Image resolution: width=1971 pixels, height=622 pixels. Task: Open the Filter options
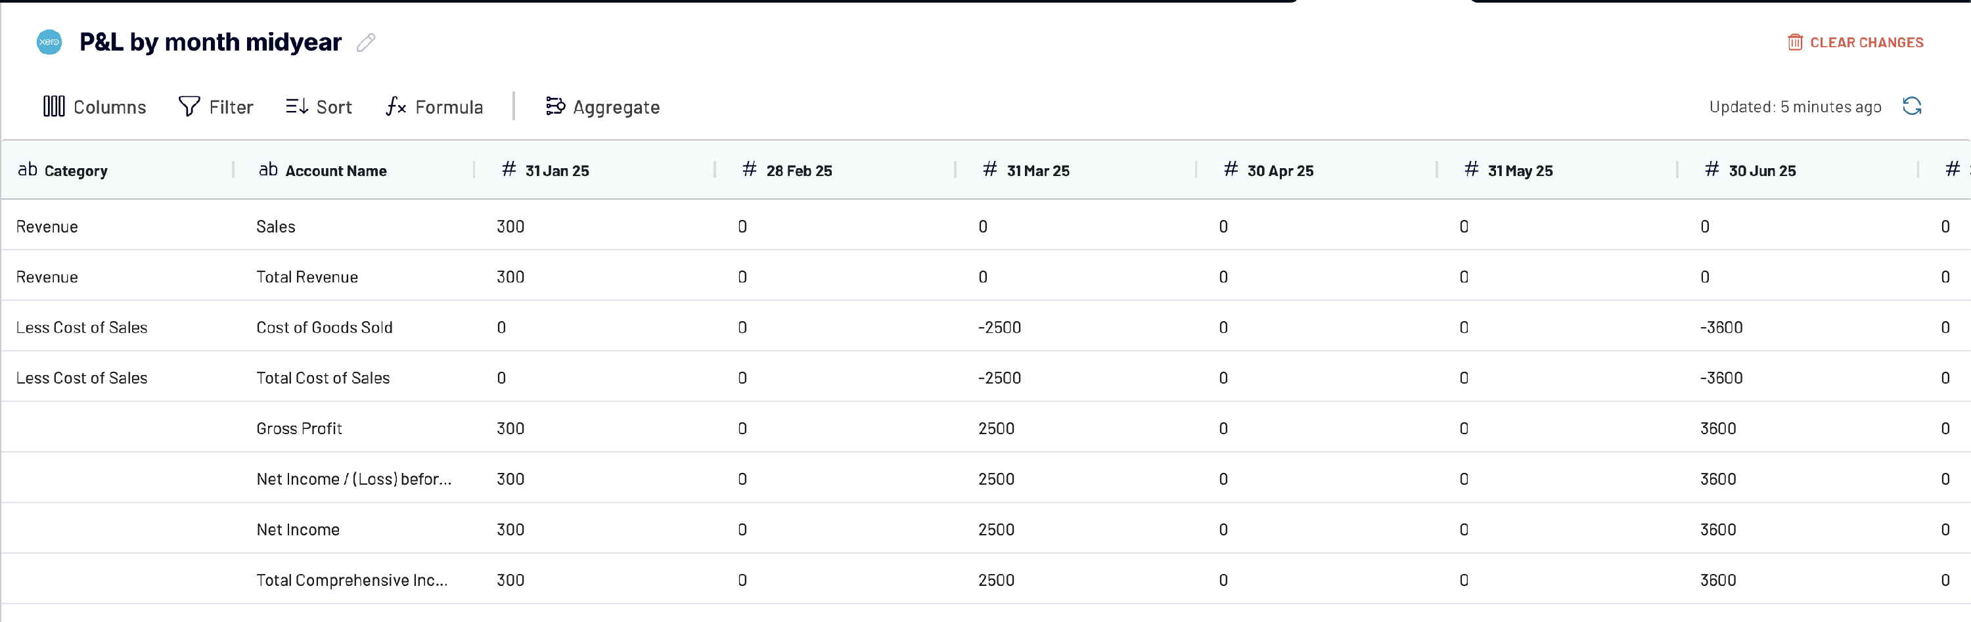(215, 106)
